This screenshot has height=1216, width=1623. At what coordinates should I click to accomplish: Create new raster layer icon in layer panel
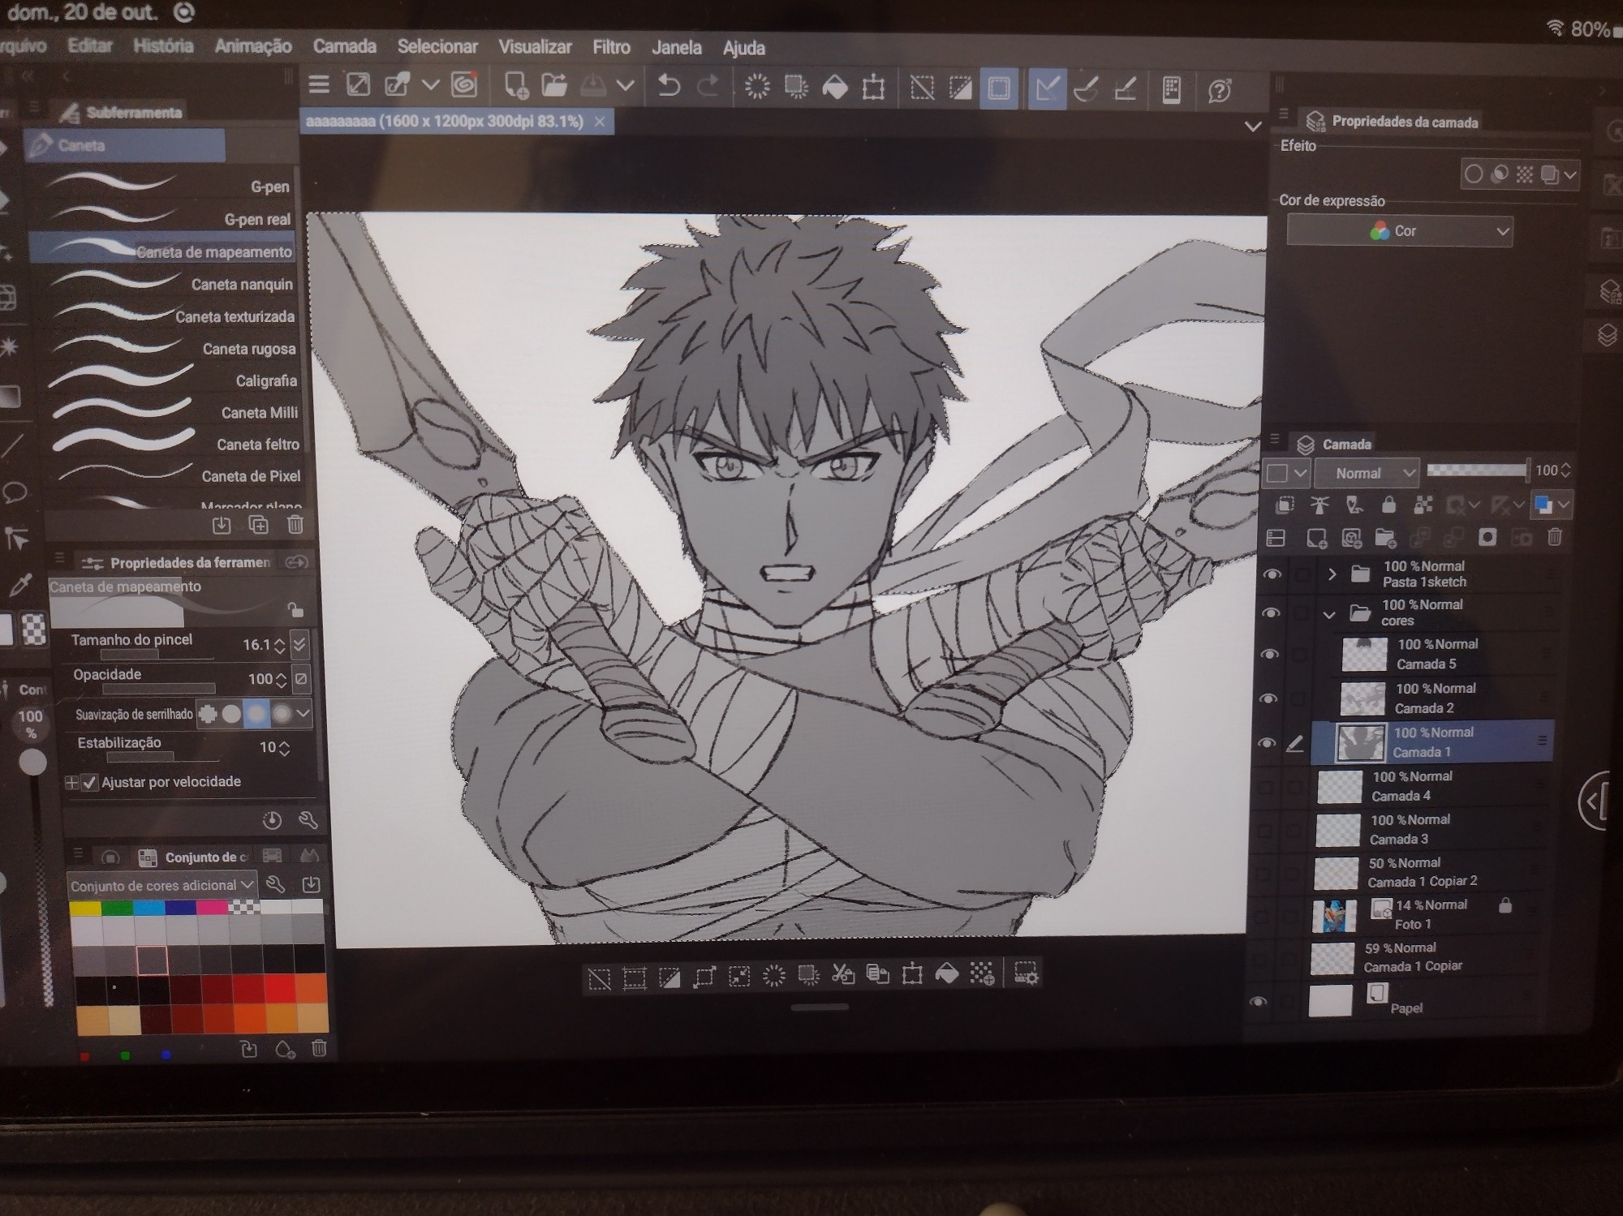[x=1316, y=537]
